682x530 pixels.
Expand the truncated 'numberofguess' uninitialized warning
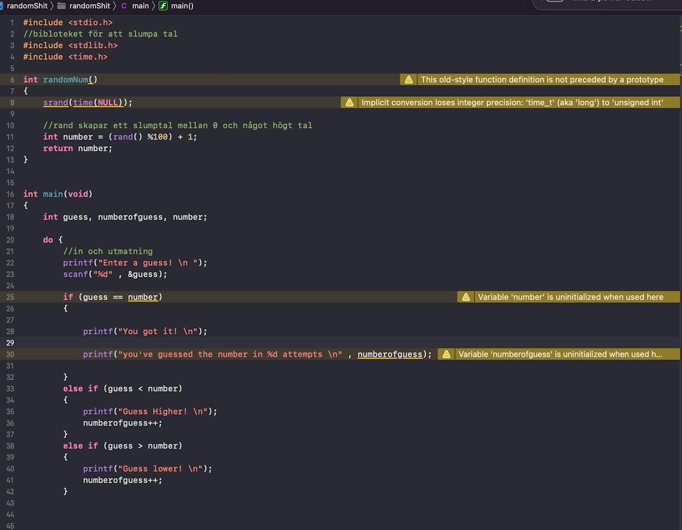coord(560,354)
